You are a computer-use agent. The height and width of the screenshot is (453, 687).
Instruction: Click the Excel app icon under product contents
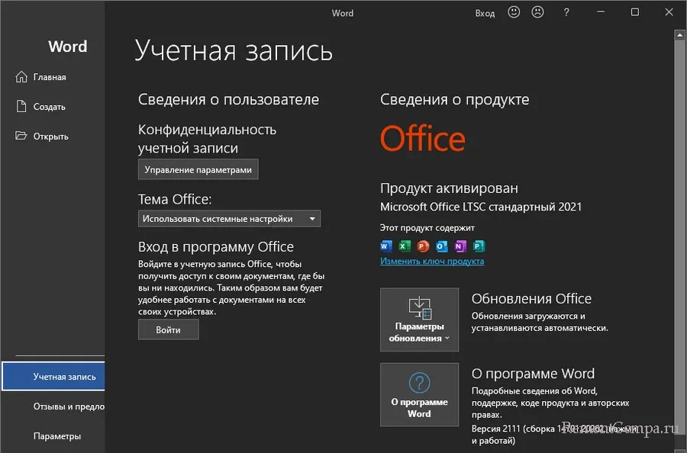(405, 246)
